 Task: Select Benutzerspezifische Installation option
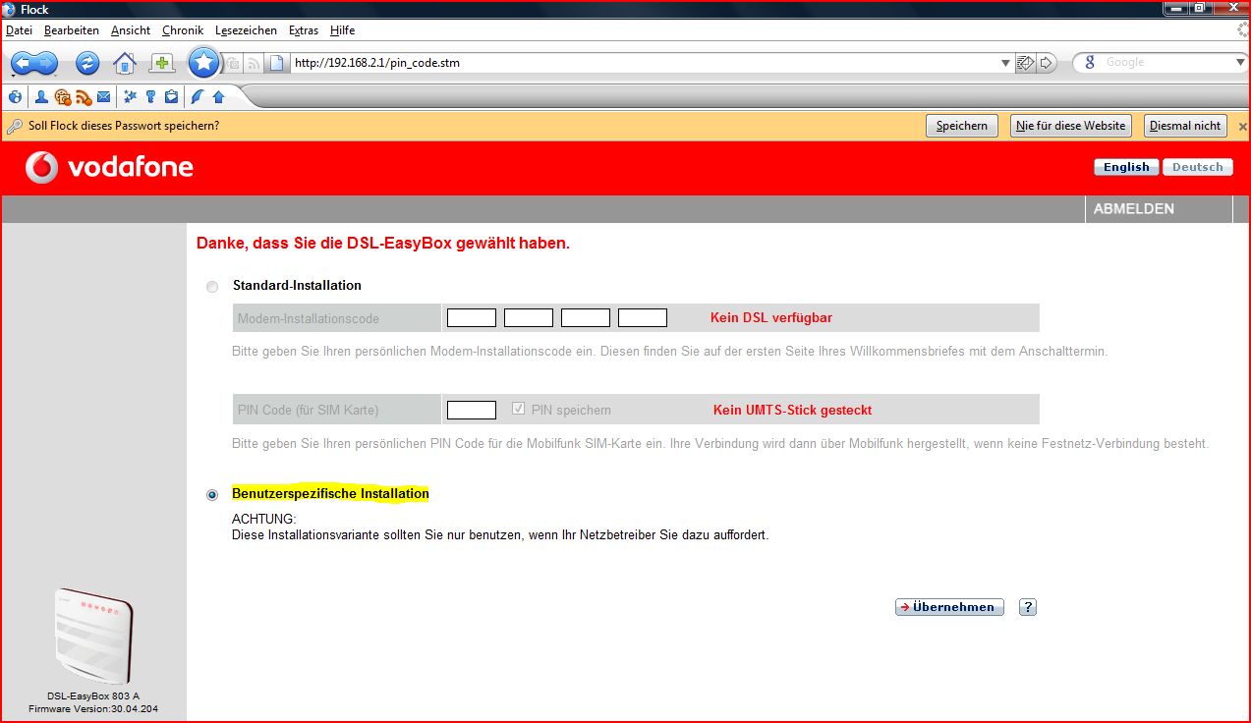click(x=211, y=494)
